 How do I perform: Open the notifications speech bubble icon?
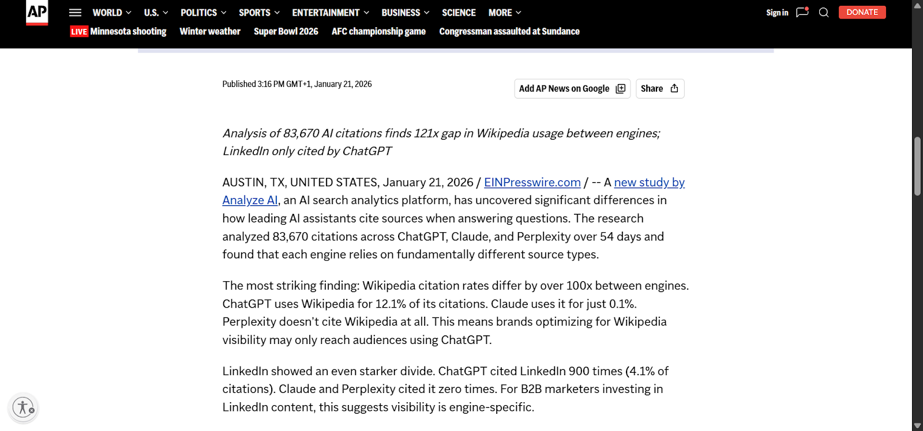(802, 12)
